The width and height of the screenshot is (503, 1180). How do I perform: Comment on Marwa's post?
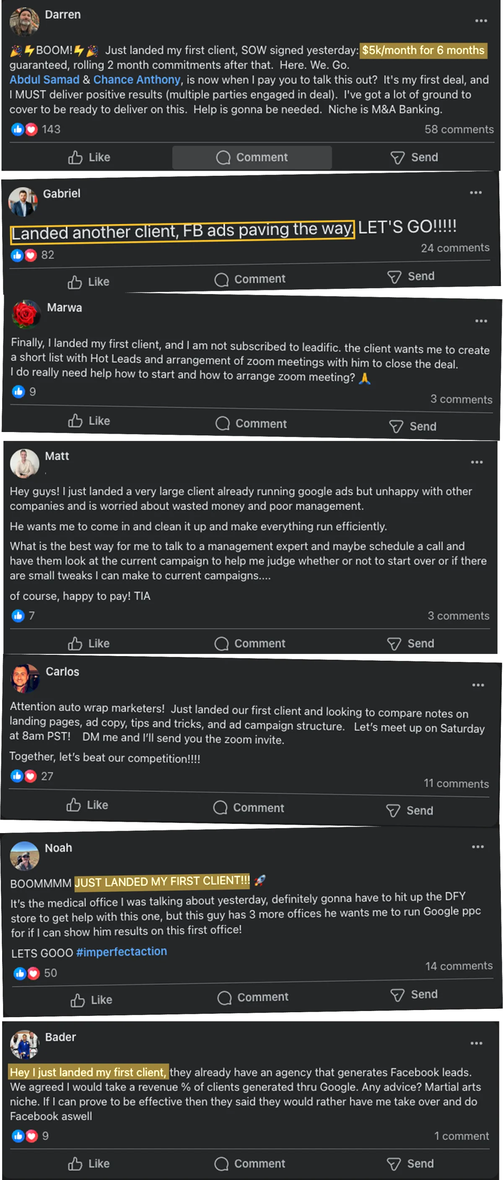[251, 423]
